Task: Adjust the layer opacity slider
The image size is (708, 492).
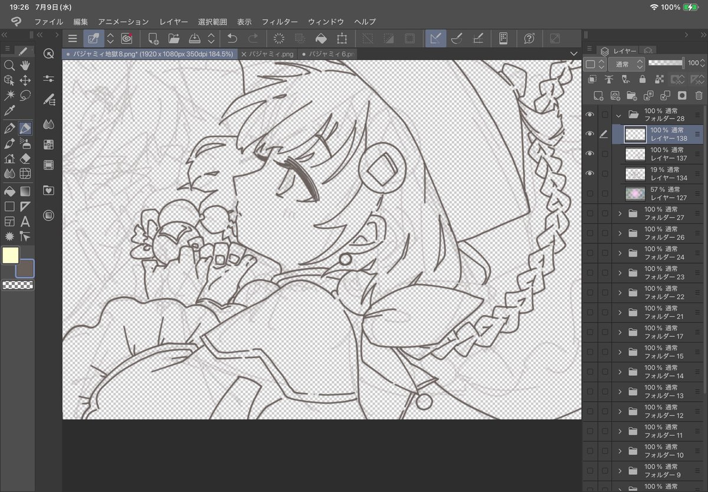Action: pos(666,62)
